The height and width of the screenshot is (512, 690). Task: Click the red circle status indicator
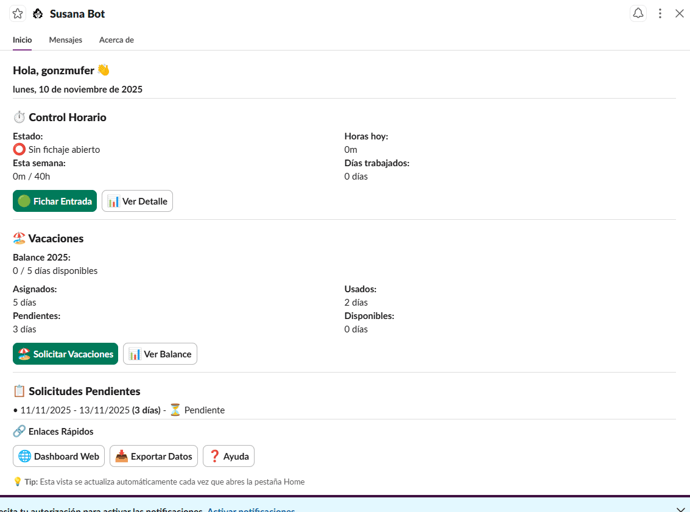pos(18,149)
